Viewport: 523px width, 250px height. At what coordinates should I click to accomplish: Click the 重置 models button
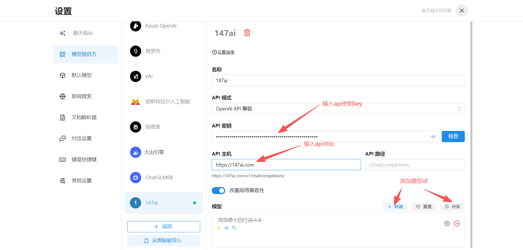point(424,207)
